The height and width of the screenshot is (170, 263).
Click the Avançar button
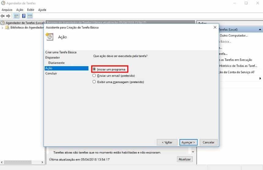[188, 142]
